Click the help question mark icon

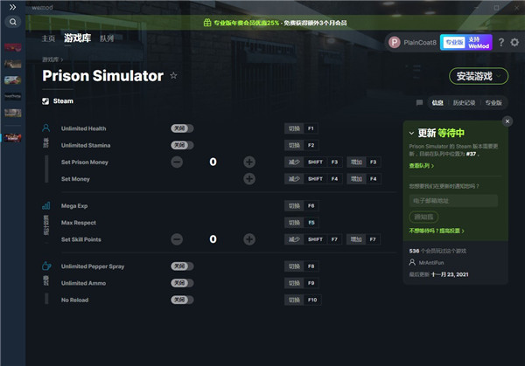tap(500, 42)
